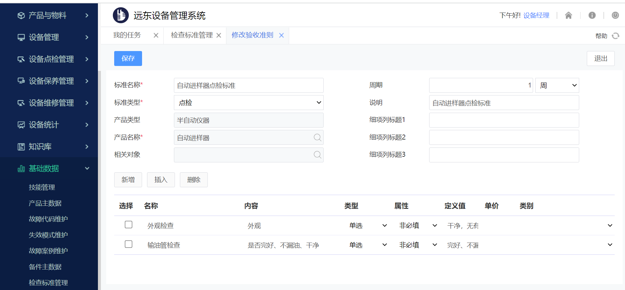
Task: Open the 标准类型 dropdown
Action: click(x=249, y=103)
